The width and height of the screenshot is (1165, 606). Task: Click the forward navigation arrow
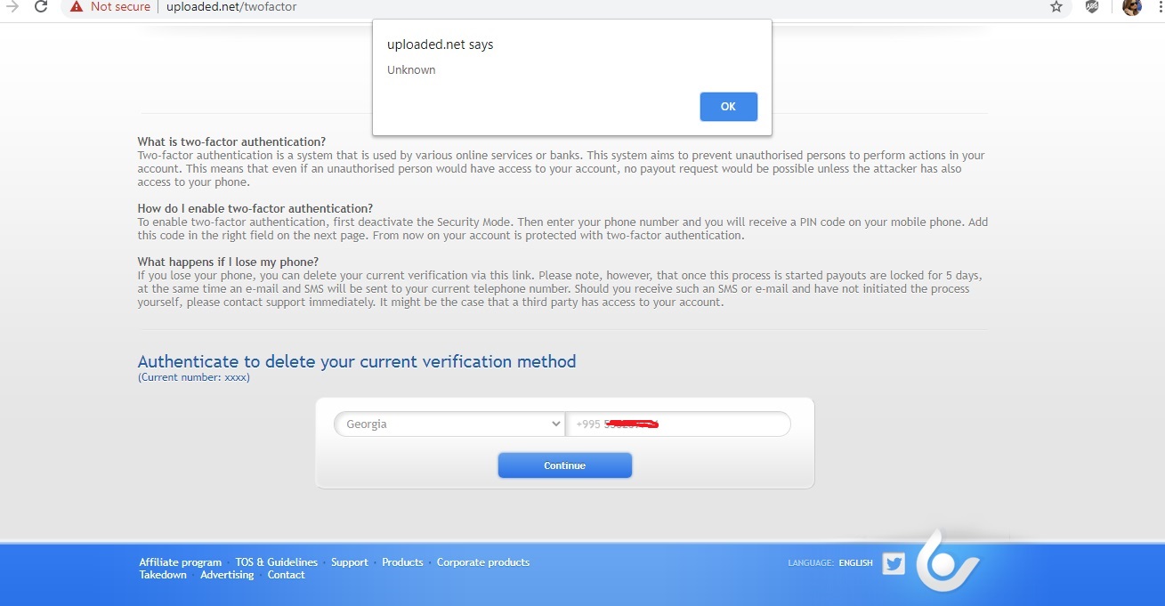coord(12,7)
